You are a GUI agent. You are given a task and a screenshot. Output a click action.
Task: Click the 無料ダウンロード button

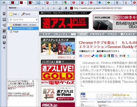tap(65, 99)
